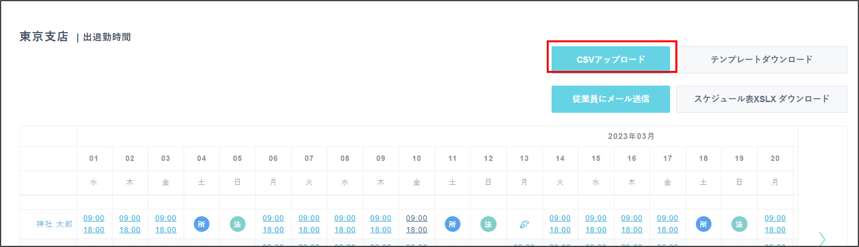Open the 09:00 18:00 shift on day 03
Image resolution: width=859 pixels, height=247 pixels.
pyautogui.click(x=166, y=224)
